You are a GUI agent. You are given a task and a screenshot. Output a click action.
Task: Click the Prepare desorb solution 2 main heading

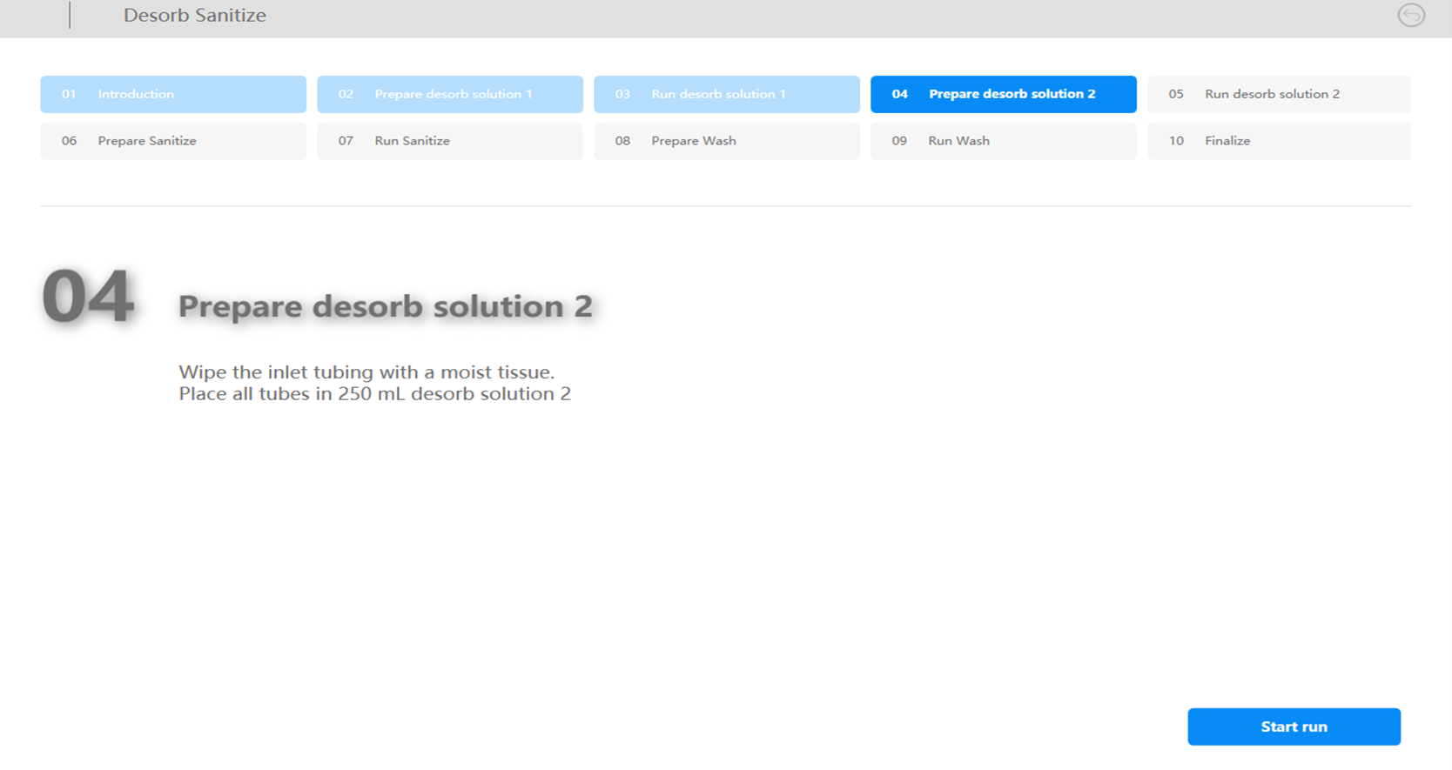point(385,306)
